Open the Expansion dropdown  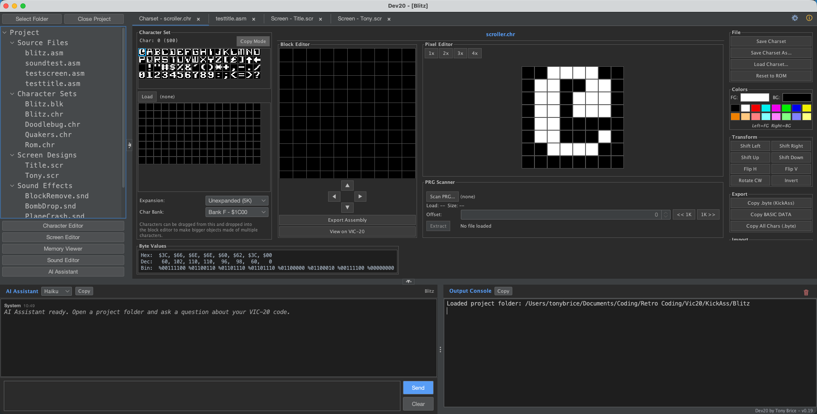[237, 200]
